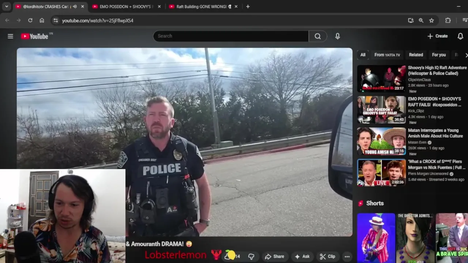
Task: Open the red-hat guitarist Short
Action: tap(376, 238)
